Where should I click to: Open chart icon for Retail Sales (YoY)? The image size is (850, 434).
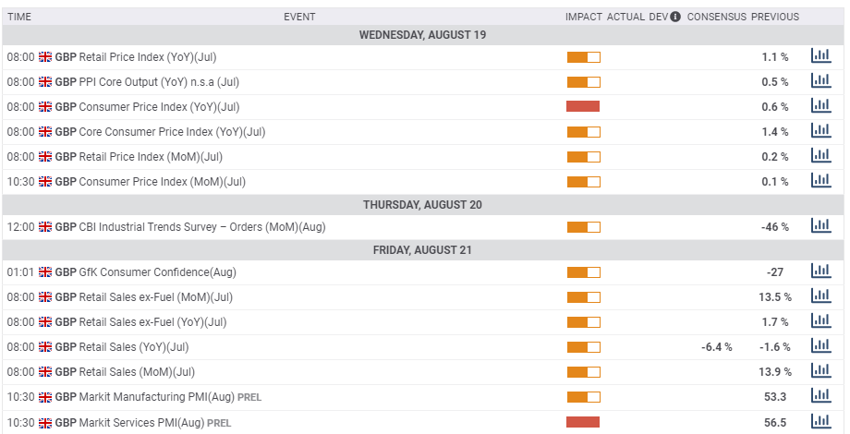coord(820,346)
